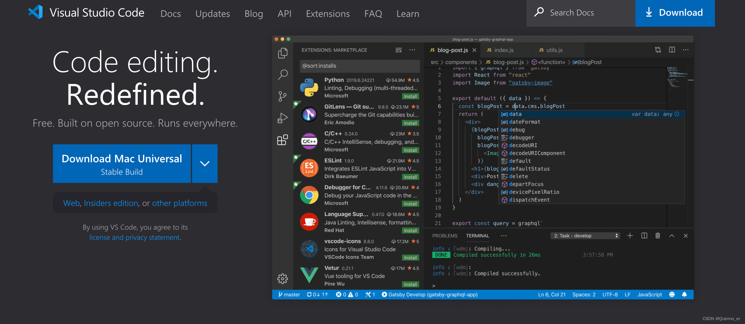Open the Explorer files icon in activity bar
This screenshot has width=745, height=324.
pos(283,53)
